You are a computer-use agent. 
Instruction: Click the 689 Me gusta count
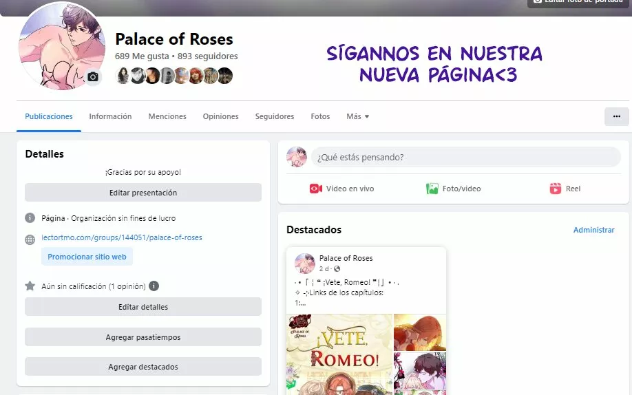pos(142,56)
